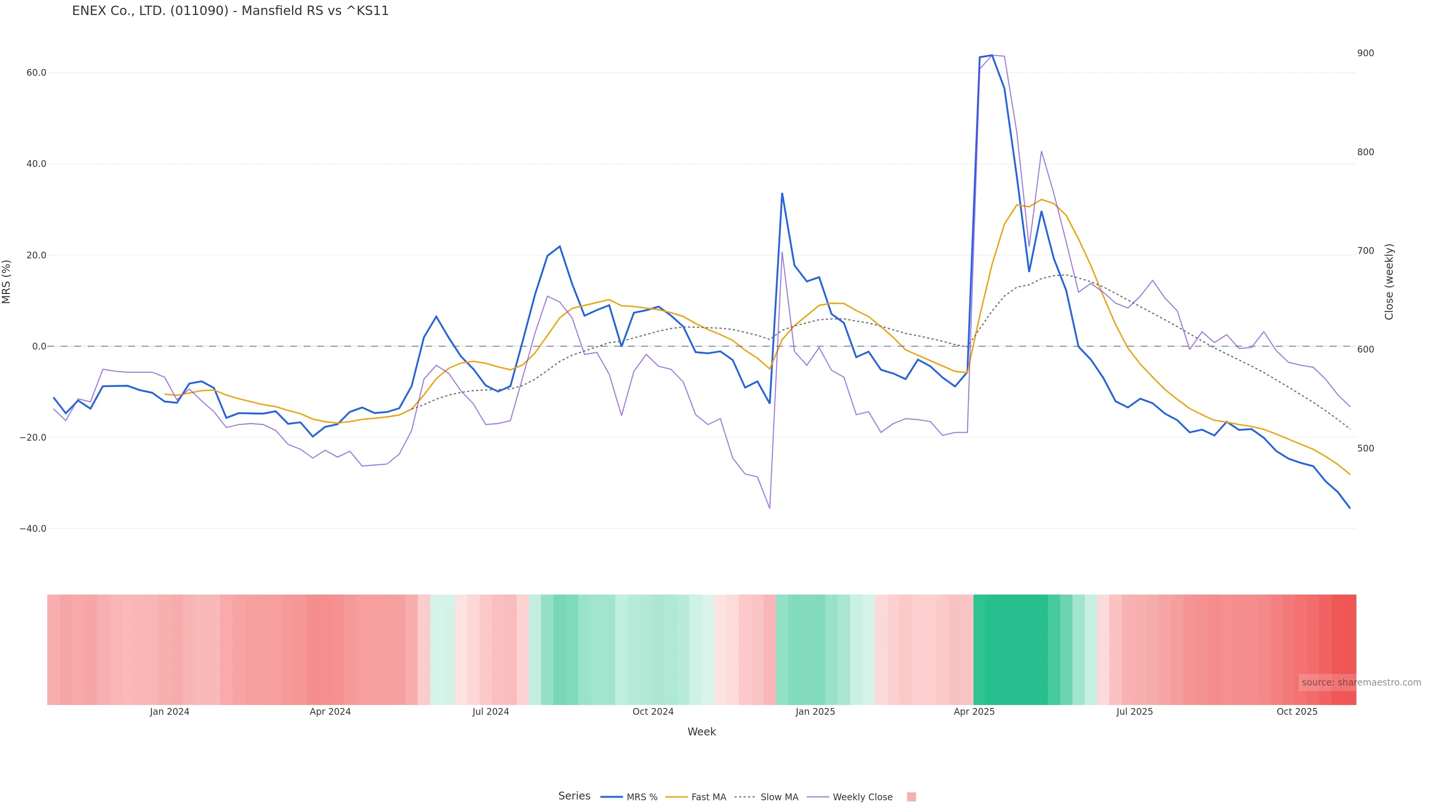
Task: Click the ENEX Co., LTD. chart title
Action: 230,11
